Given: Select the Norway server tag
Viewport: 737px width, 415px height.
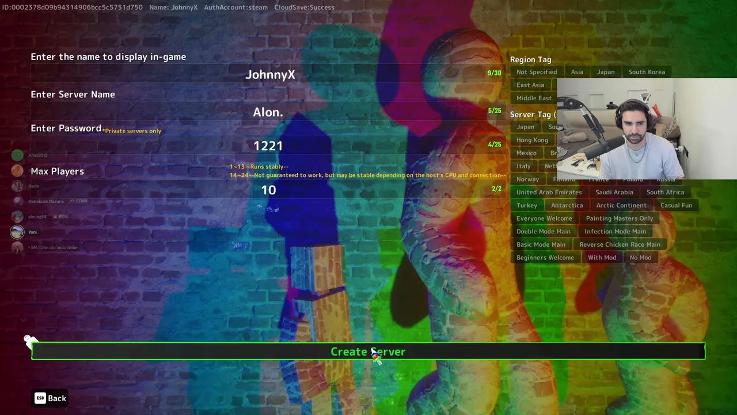Looking at the screenshot, I should click(527, 179).
